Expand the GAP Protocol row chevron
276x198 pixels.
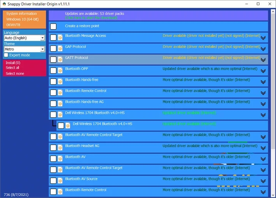click(263, 49)
